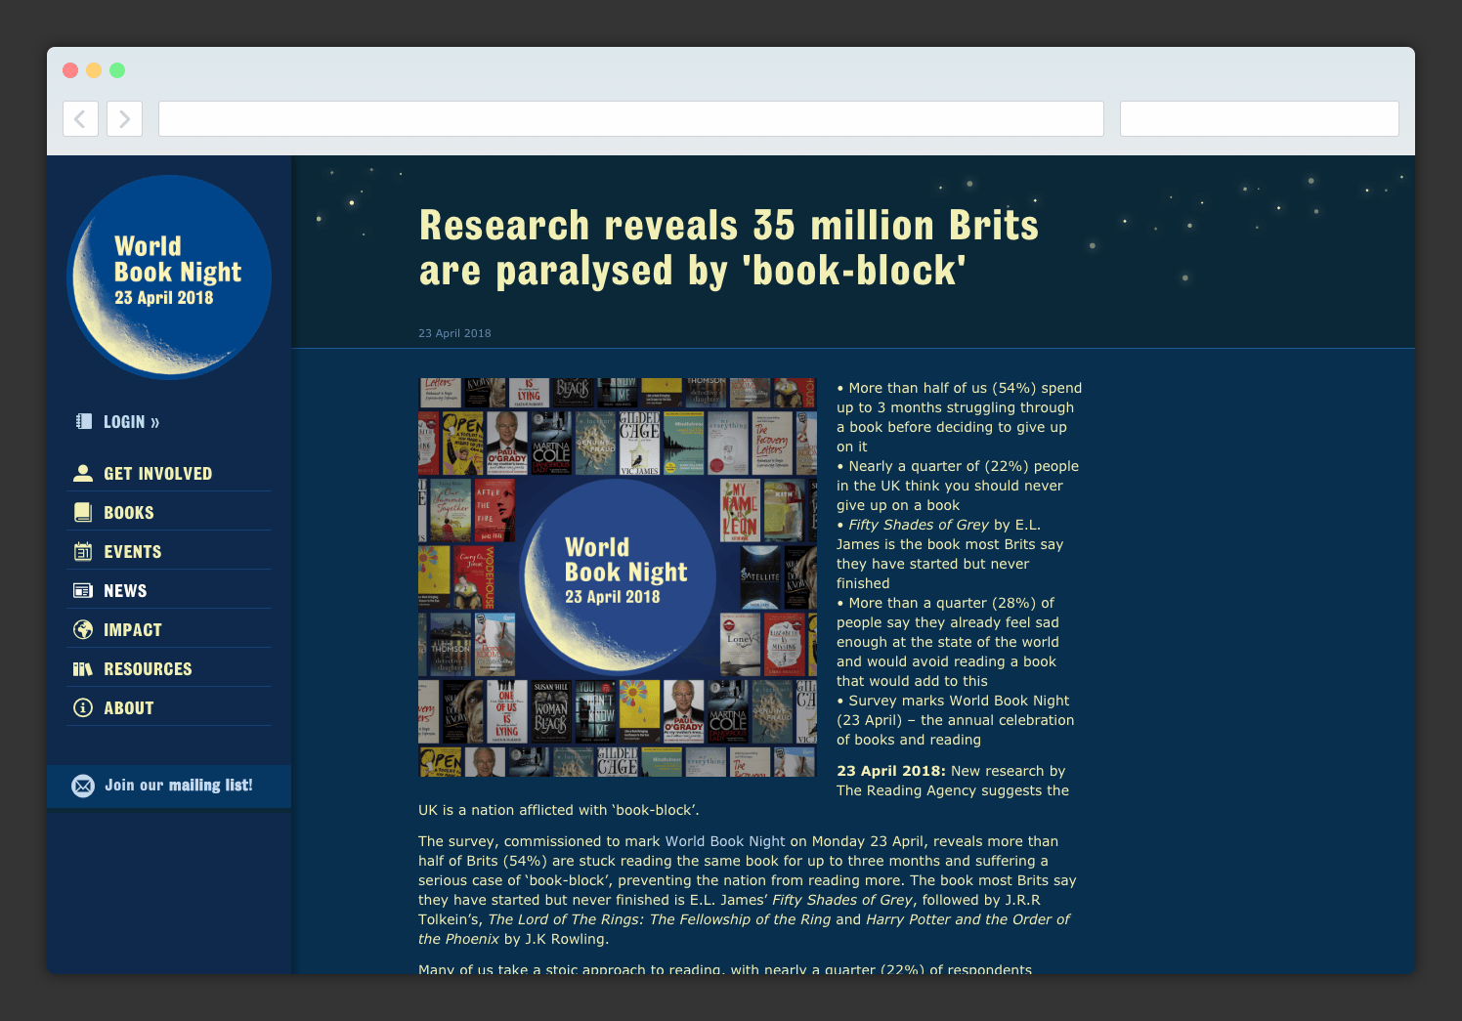Click the World Book Night link in article

[725, 841]
